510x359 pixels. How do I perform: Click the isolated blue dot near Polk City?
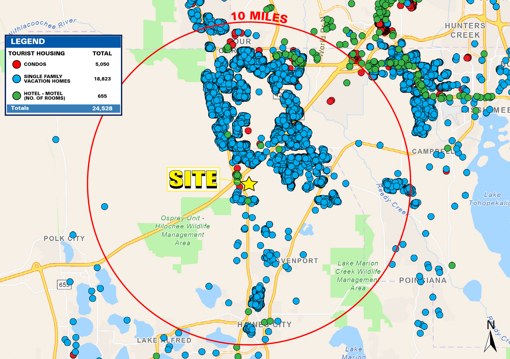coord(73,235)
